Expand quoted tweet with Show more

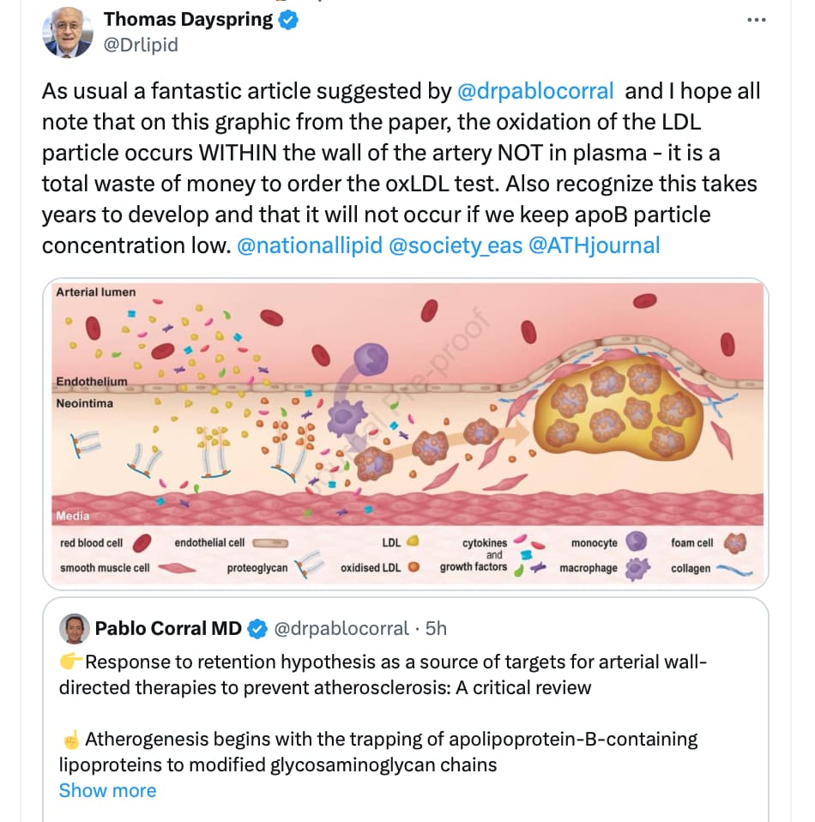click(107, 790)
